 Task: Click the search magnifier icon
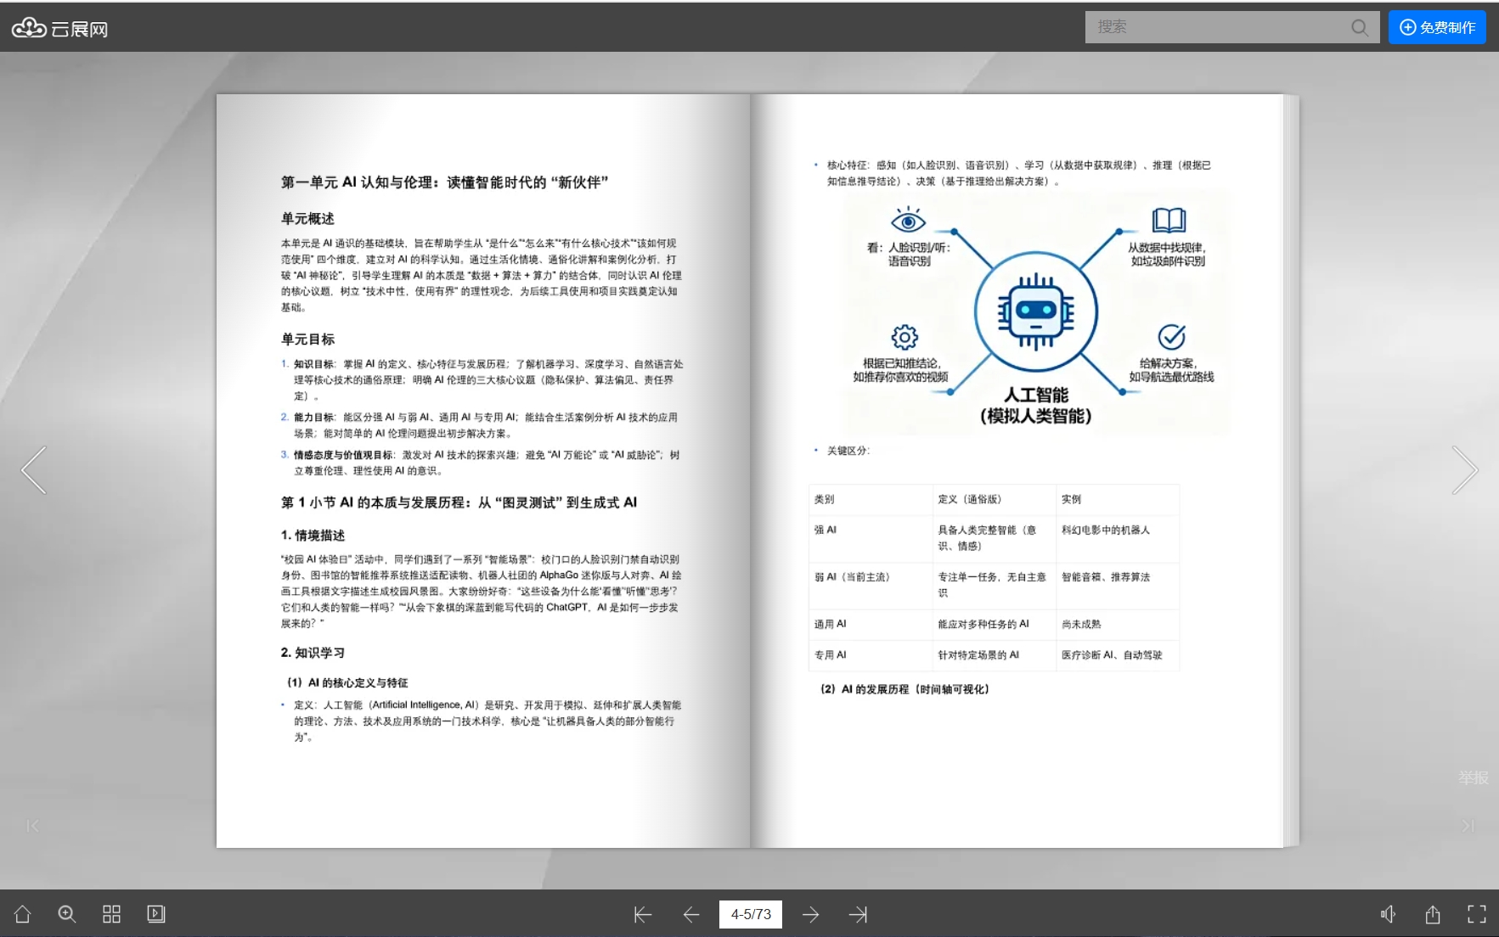coord(1360,27)
